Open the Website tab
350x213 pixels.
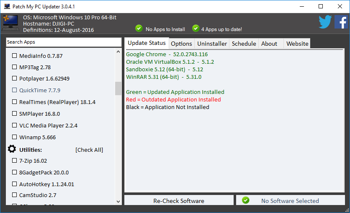[297, 44]
